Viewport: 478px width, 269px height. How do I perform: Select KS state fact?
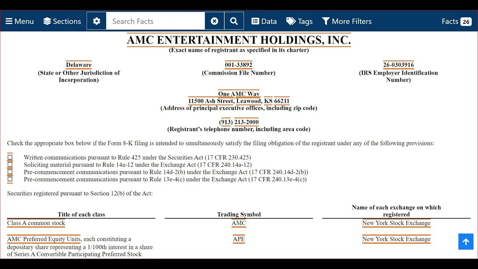pyautogui.click(x=268, y=101)
